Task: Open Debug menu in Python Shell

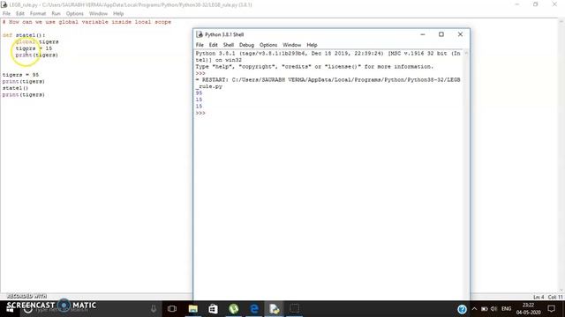Action: (246, 45)
